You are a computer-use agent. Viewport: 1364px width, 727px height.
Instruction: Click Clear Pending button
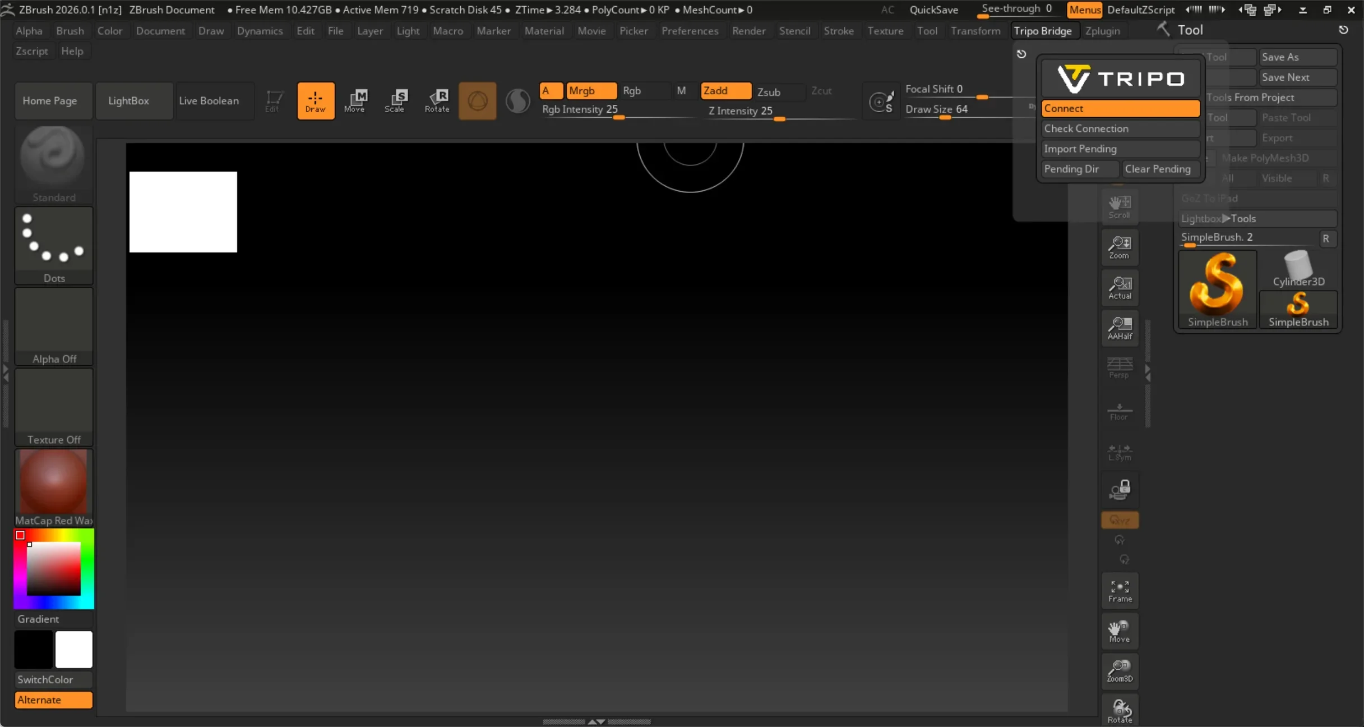[1160, 169]
